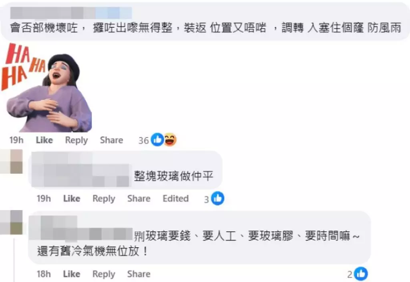Viewport: 410px width, 282px height.
Task: Reply to the comment 整塊玻璃做仲平
Action: point(104,199)
